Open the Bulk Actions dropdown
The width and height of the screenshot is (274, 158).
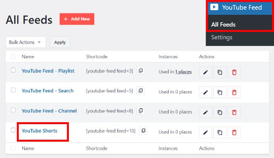26,42
